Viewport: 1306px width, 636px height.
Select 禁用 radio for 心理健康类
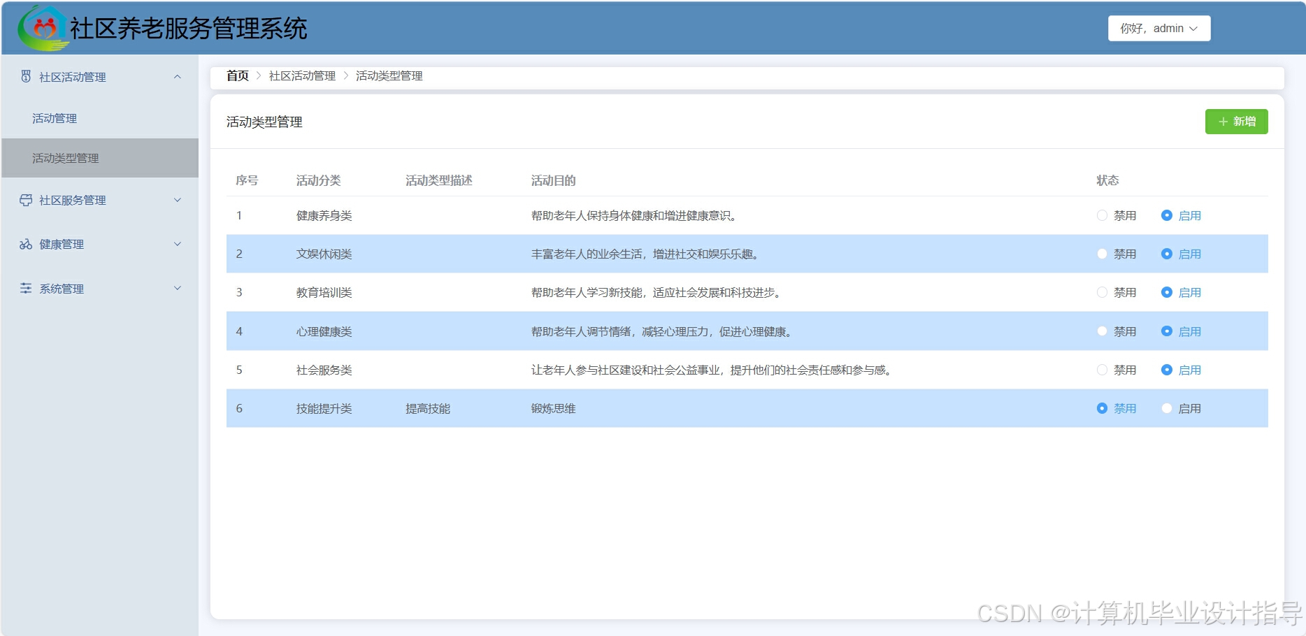click(x=1102, y=331)
